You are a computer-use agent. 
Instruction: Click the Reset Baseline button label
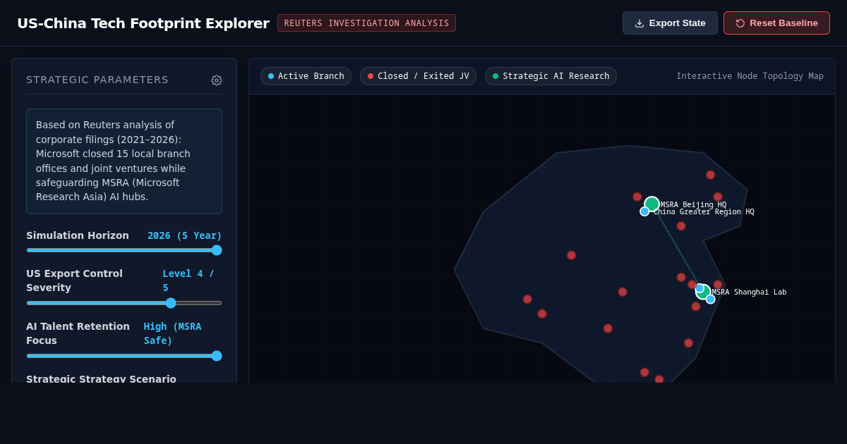point(783,23)
